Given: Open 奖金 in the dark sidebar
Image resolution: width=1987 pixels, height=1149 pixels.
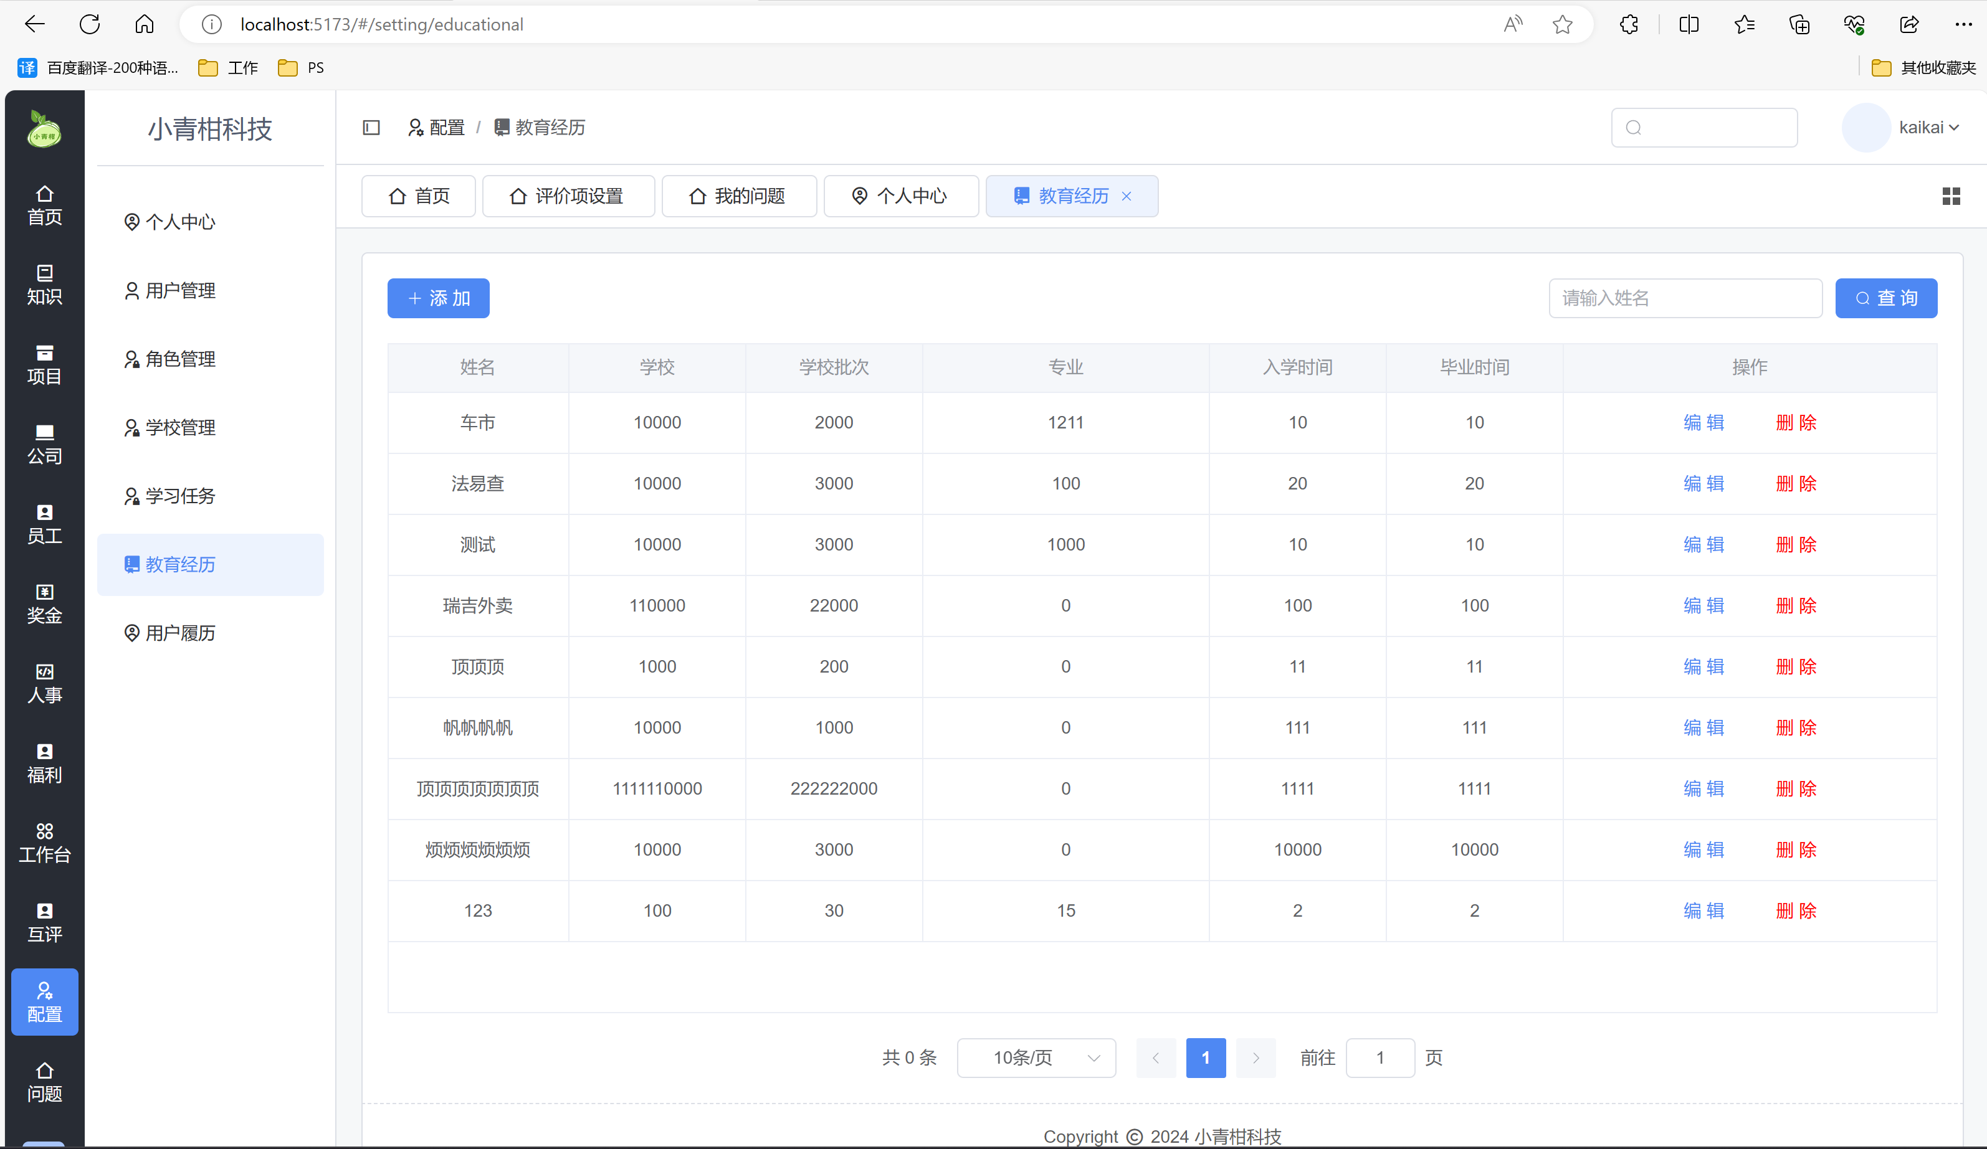Looking at the screenshot, I should pos(44,603).
